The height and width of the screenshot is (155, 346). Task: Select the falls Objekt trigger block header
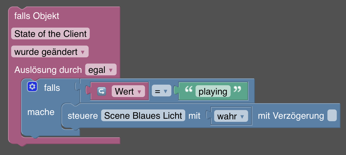37,16
